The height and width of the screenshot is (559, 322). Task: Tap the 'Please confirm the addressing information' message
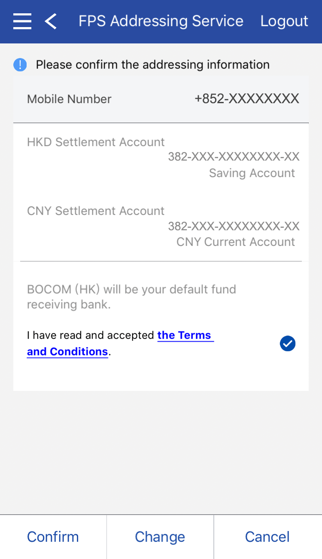click(153, 65)
